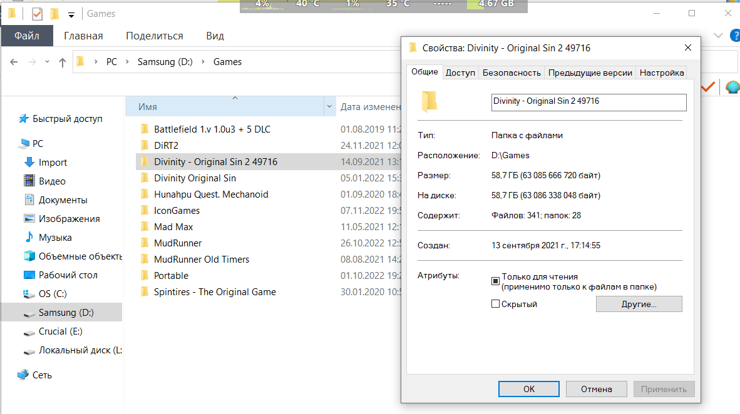The height and width of the screenshot is (414, 740).
Task: Expand the ribbon with the chevron
Action: click(718, 36)
